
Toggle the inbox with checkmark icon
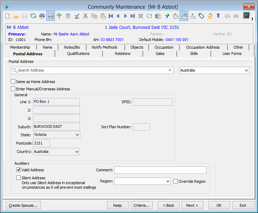point(184,16)
